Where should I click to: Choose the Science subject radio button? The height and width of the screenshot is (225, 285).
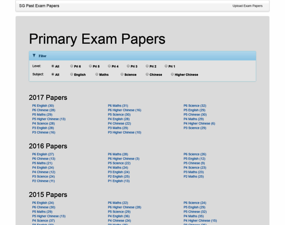pyautogui.click(x=122, y=74)
